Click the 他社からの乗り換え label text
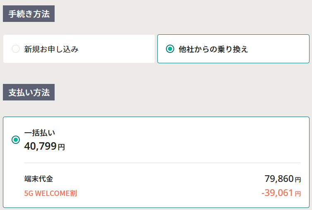312x210 pixels. coord(213,49)
